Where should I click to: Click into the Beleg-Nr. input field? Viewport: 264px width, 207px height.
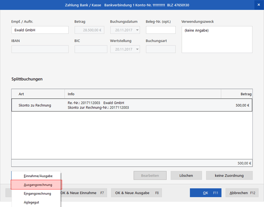[x=160, y=30]
